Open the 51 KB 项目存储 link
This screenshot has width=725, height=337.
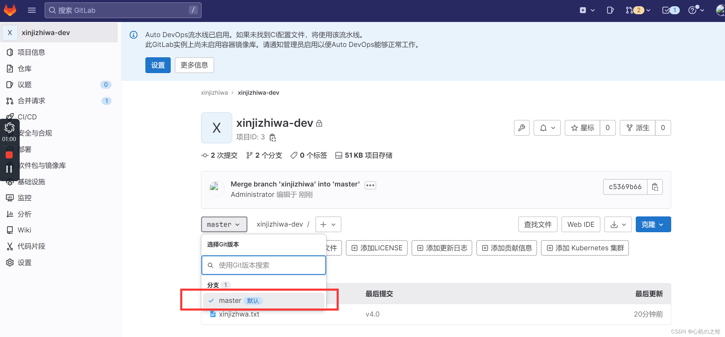(x=364, y=155)
